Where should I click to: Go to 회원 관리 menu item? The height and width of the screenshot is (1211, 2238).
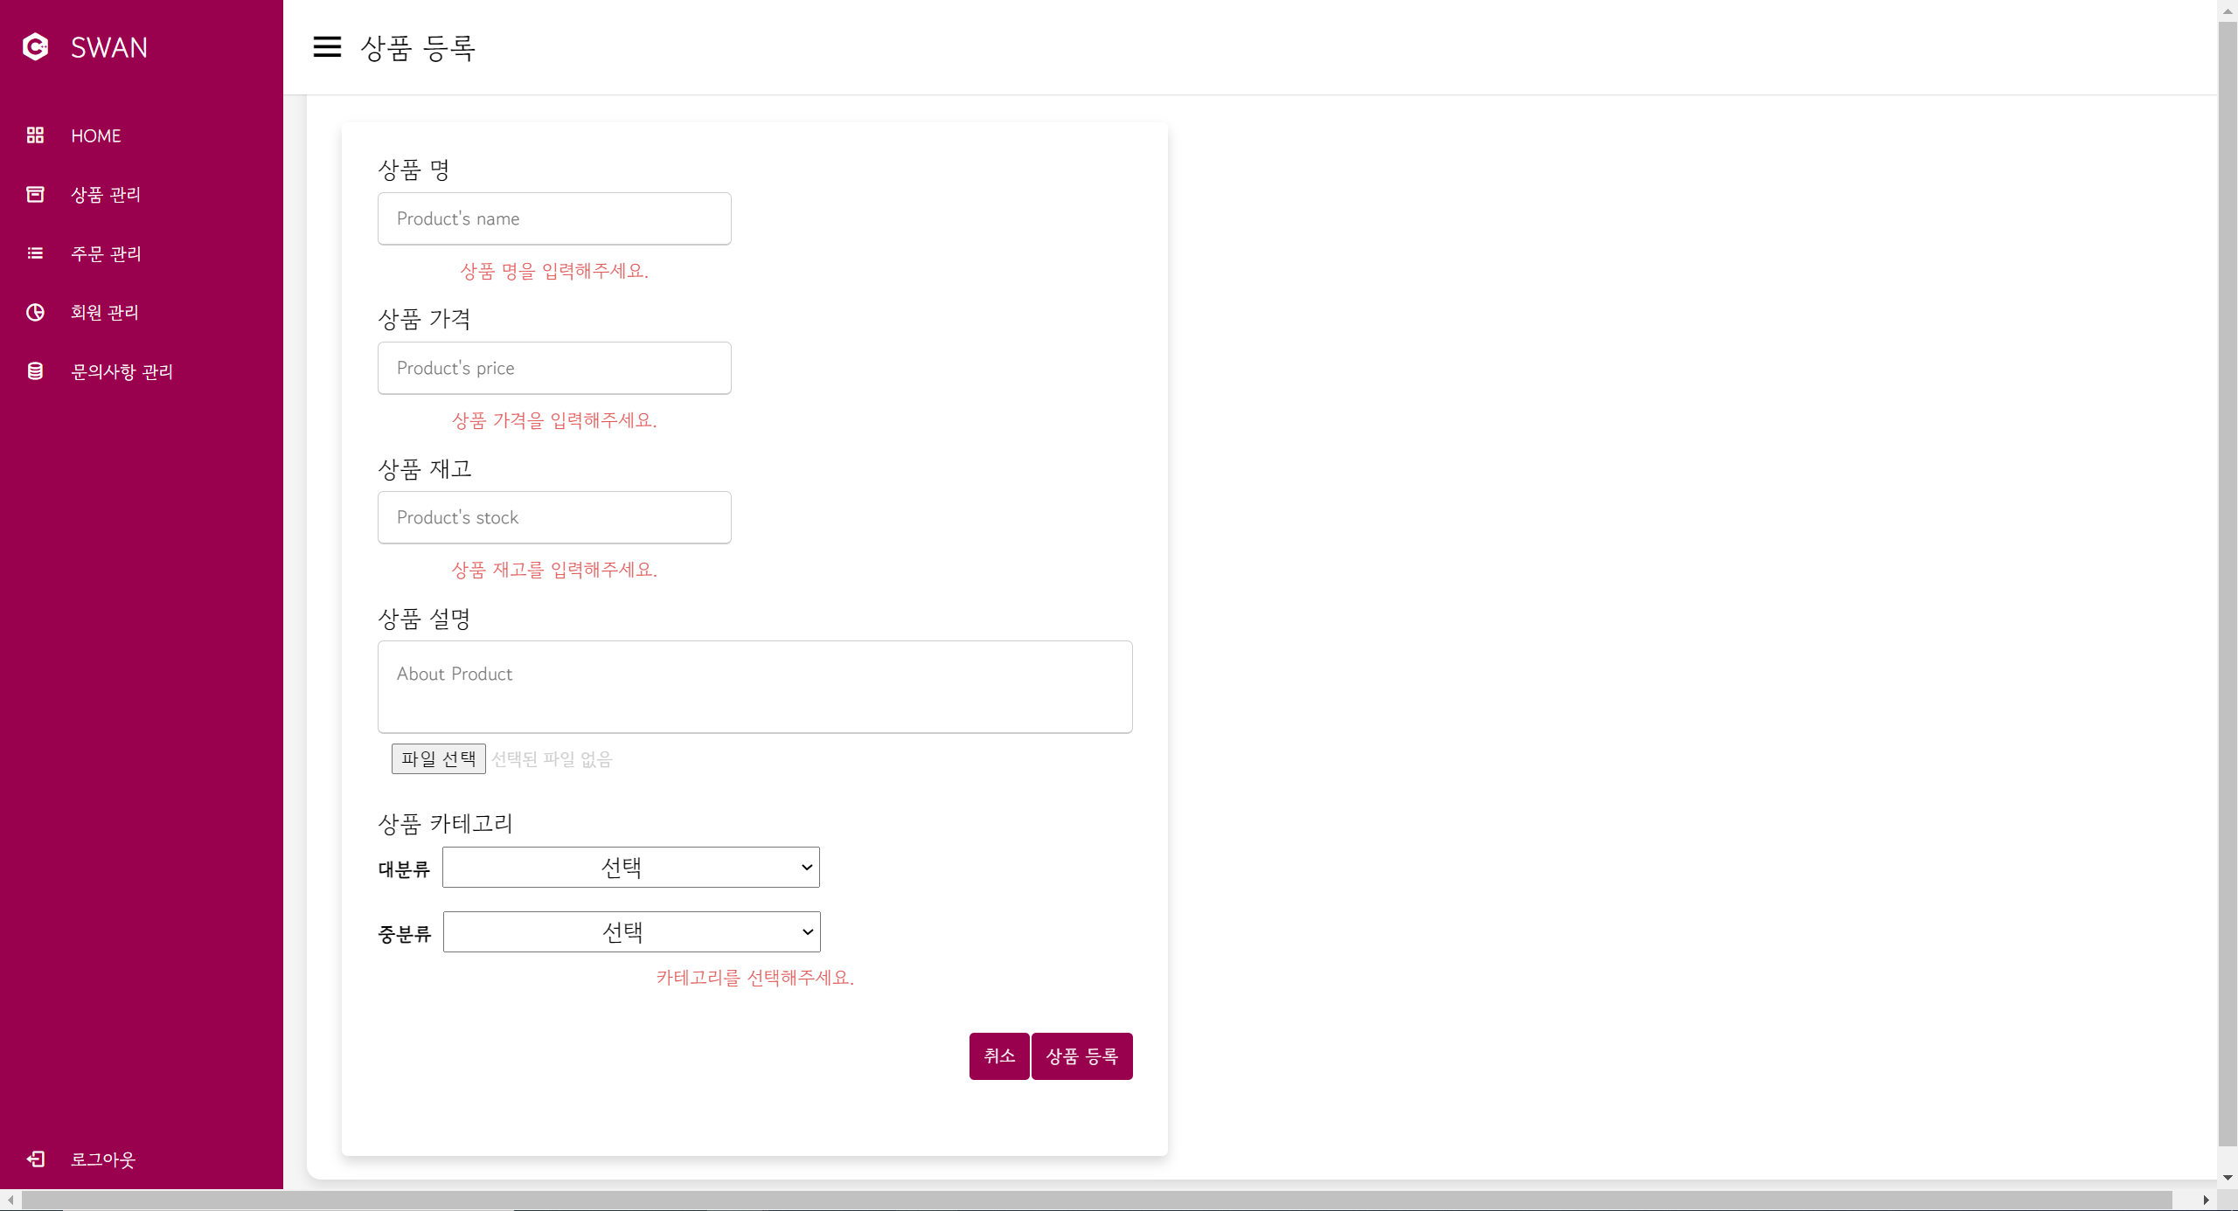click(x=105, y=312)
